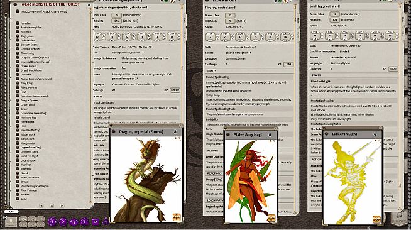Click drag-link icon left of Monsters of the Forest title
The width and height of the screenshot is (411, 230).
[15, 4]
